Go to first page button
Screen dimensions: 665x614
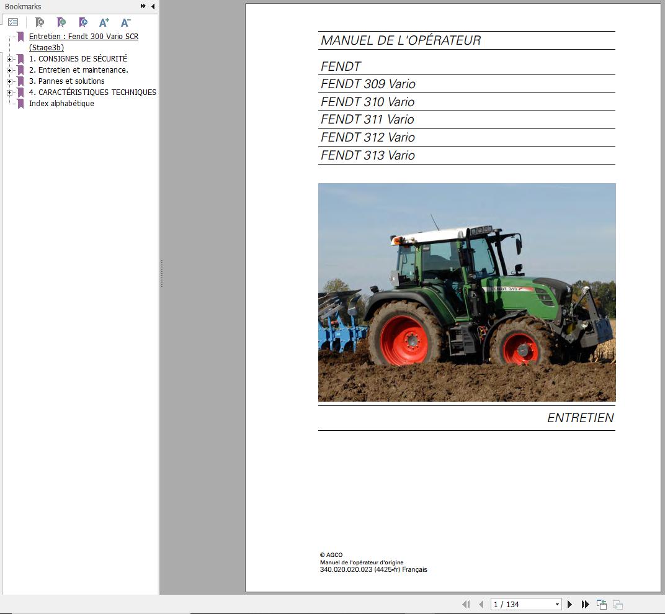click(x=466, y=604)
